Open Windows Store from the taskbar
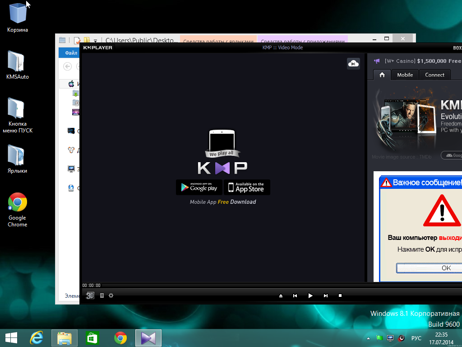The image size is (462, 347). (92, 338)
